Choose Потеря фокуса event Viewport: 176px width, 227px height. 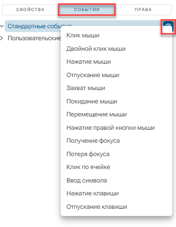[116, 154]
